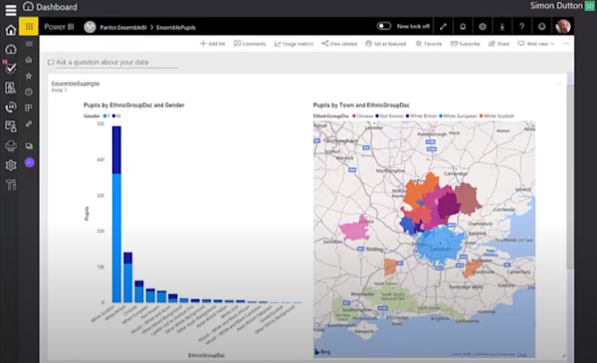The image size is (597, 363).
Task: Click the Power BI logo text
Action: pos(59,27)
